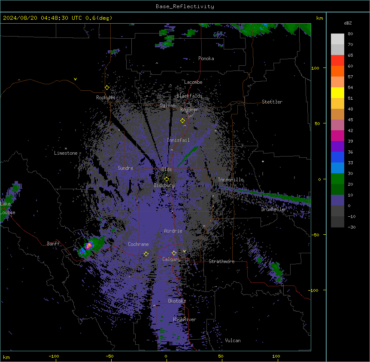This screenshot has height=362, width=370.
Task: Click the Calgary city label
Action: click(x=171, y=259)
